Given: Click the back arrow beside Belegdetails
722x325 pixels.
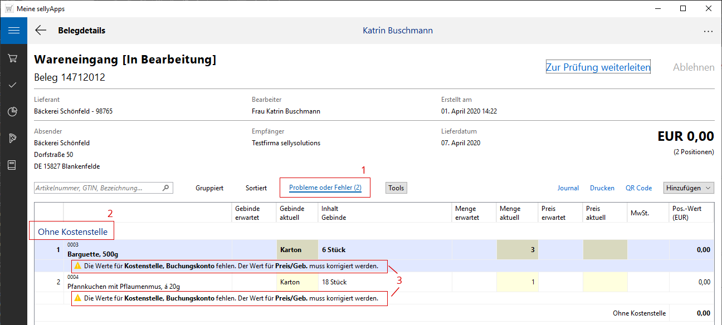Looking at the screenshot, I should tap(41, 31).
